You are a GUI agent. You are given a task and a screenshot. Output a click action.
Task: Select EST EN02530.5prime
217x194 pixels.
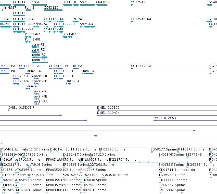coord(100,152)
